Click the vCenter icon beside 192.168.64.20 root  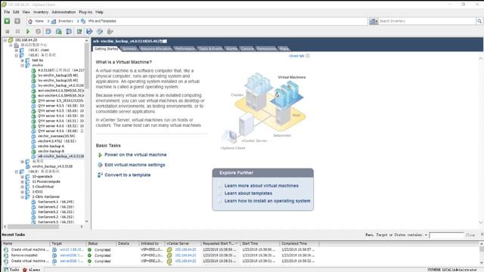click(x=11, y=40)
